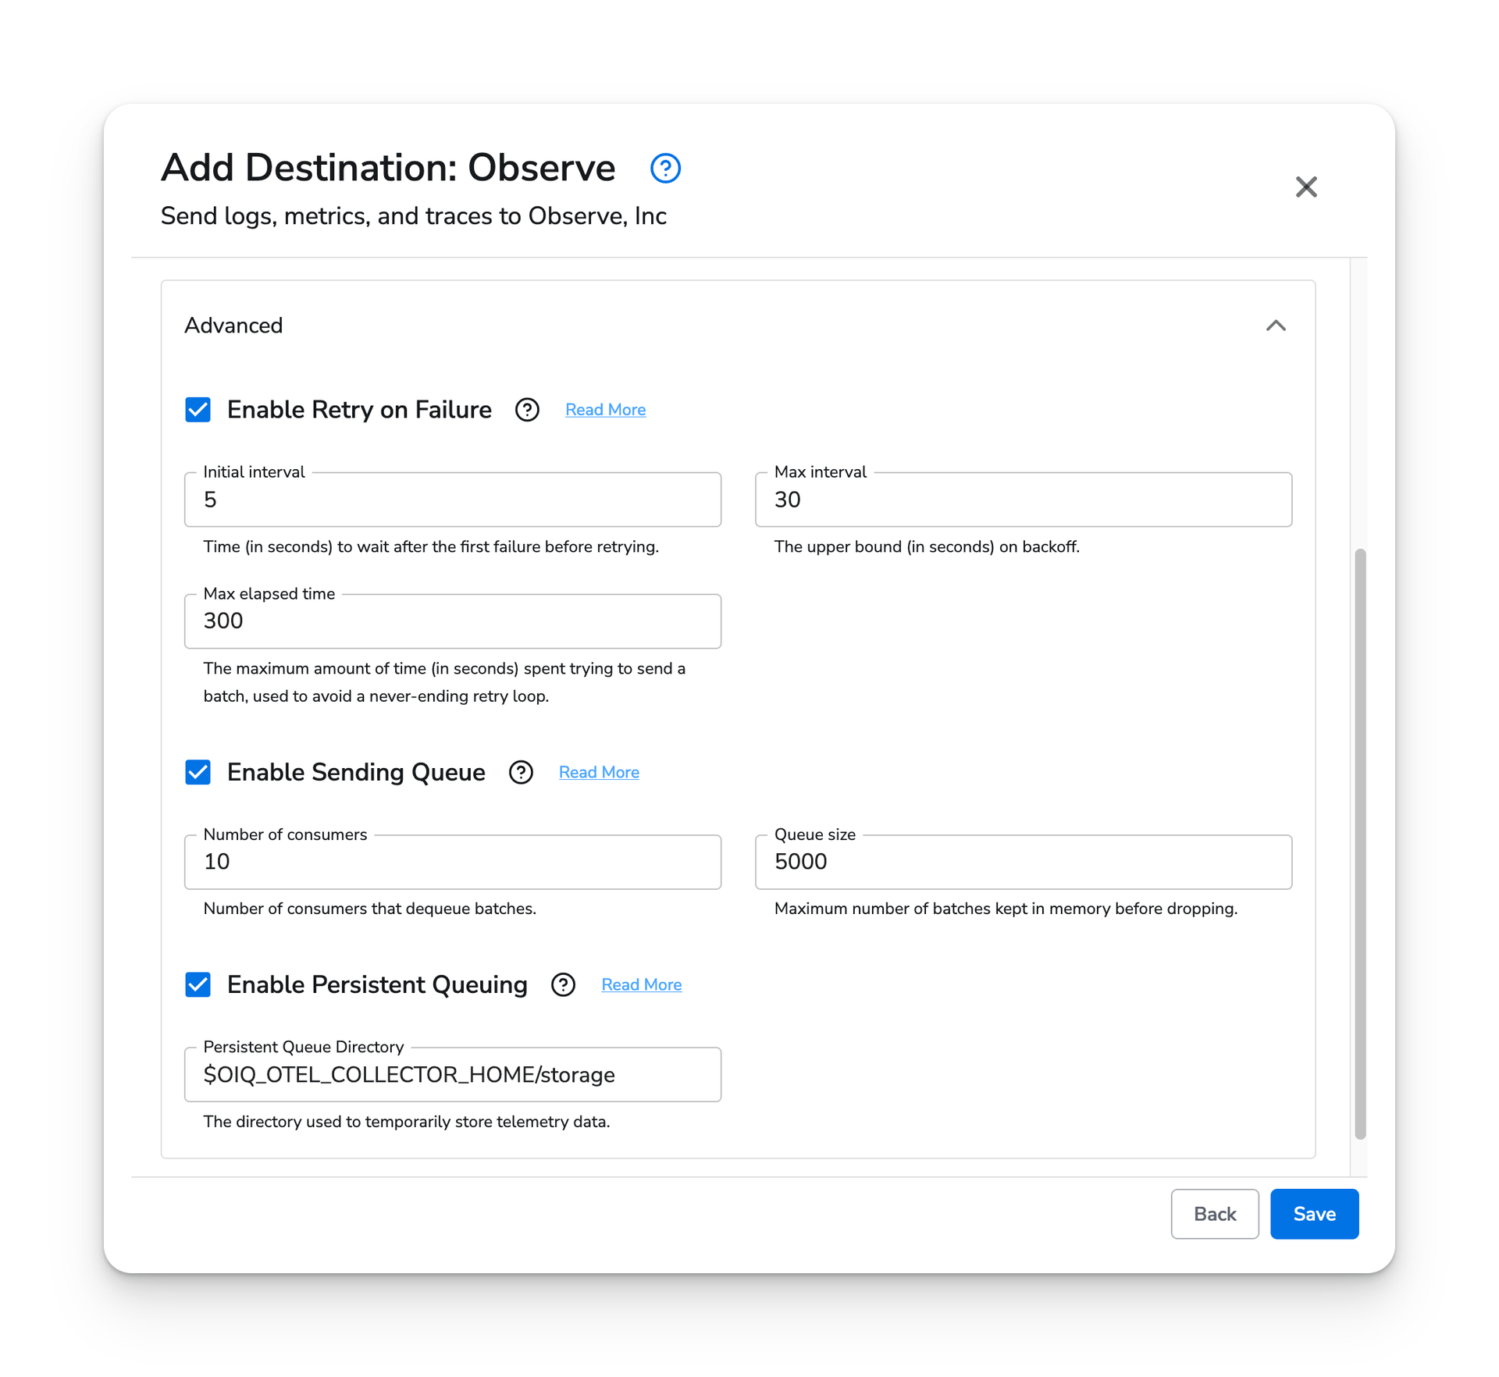Show help tooltip for Persistent Queuing

563,984
